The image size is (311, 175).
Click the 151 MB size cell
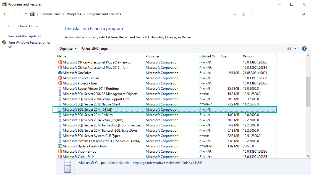click(234, 73)
